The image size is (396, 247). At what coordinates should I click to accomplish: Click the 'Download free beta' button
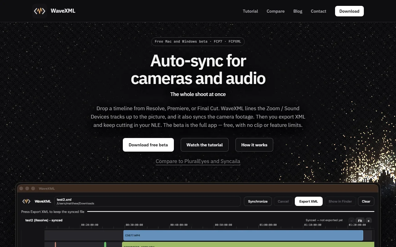click(x=148, y=145)
